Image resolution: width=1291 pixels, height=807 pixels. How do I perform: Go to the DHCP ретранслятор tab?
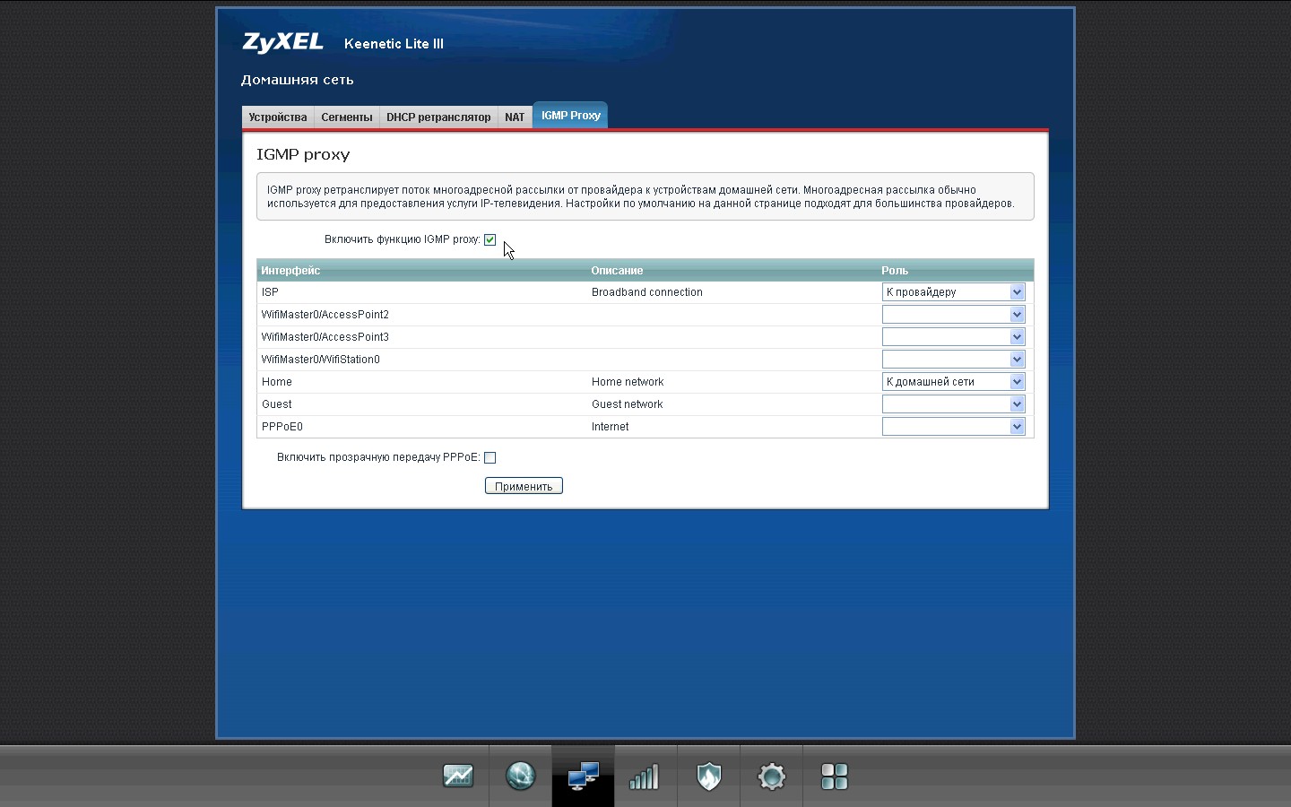point(438,117)
